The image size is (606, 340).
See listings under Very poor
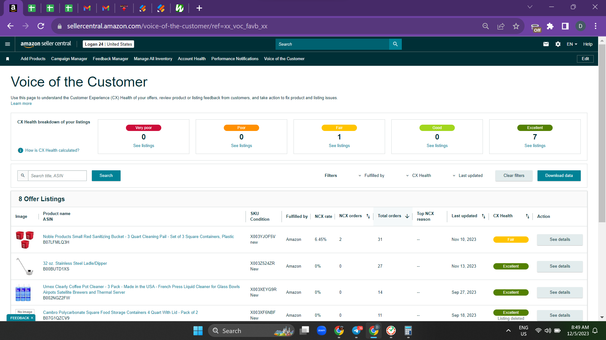[x=144, y=146]
